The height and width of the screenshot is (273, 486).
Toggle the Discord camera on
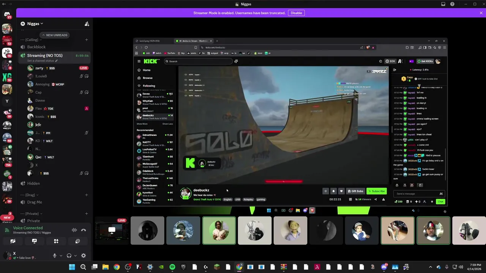pyautogui.click(x=13, y=241)
